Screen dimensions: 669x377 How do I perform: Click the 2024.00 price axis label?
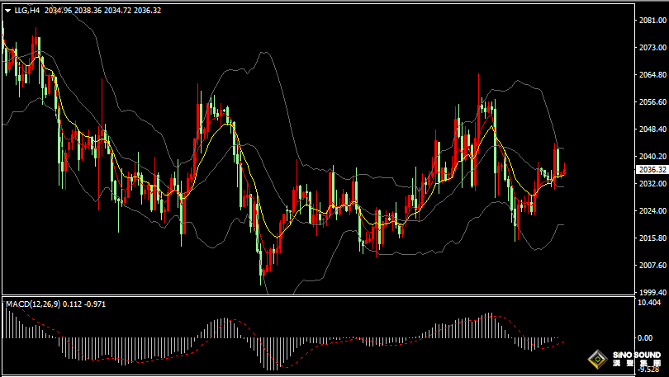652,211
